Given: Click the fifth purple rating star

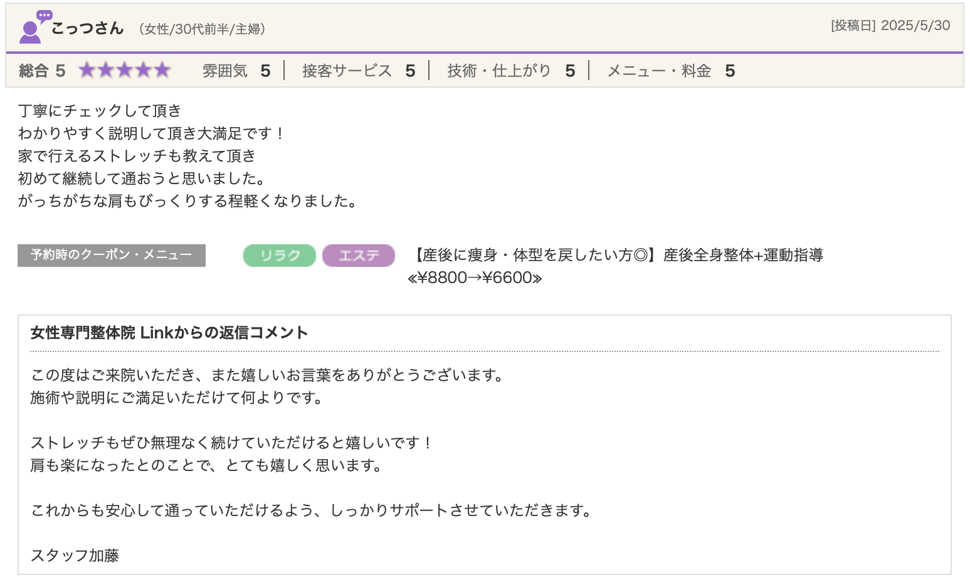Looking at the screenshot, I should [x=162, y=70].
